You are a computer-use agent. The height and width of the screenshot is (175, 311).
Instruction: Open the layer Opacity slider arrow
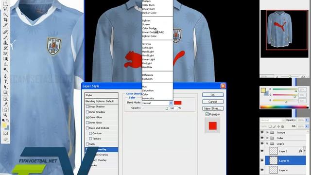[307, 120]
